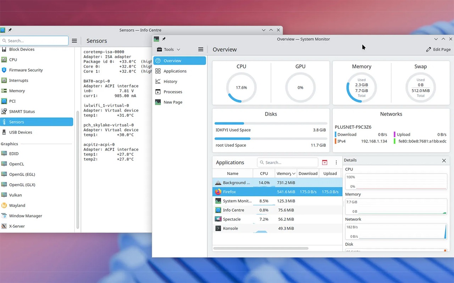Sort Applications by the Name column header
This screenshot has height=283, width=454.
click(233, 174)
